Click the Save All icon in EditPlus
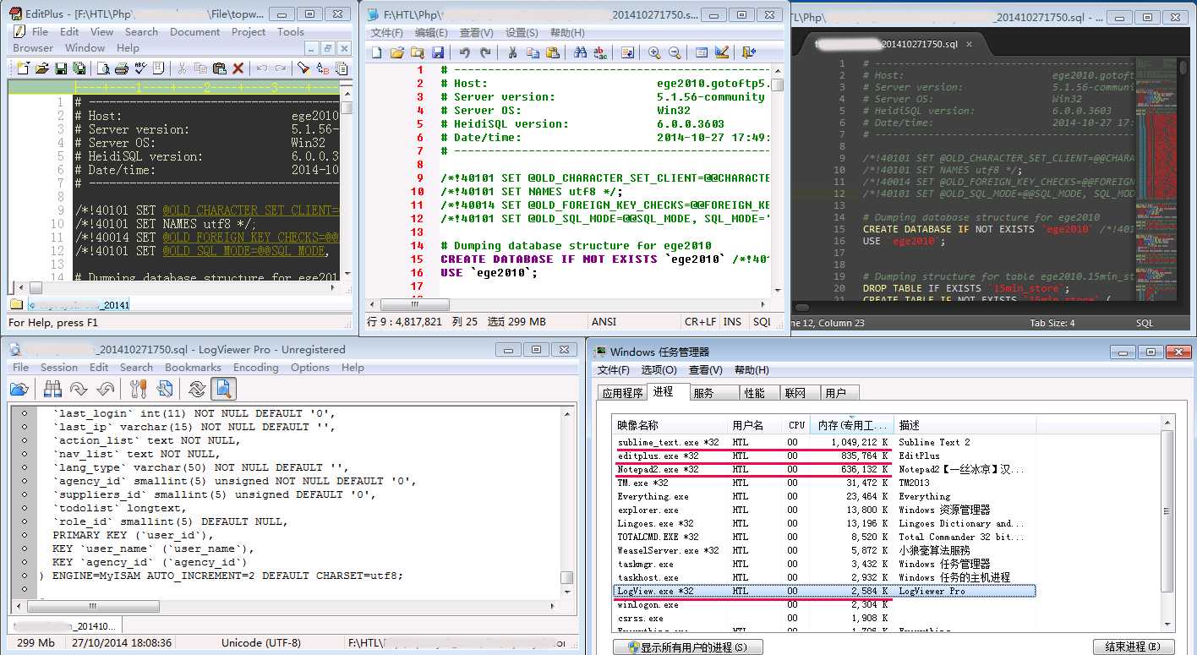 [x=79, y=68]
